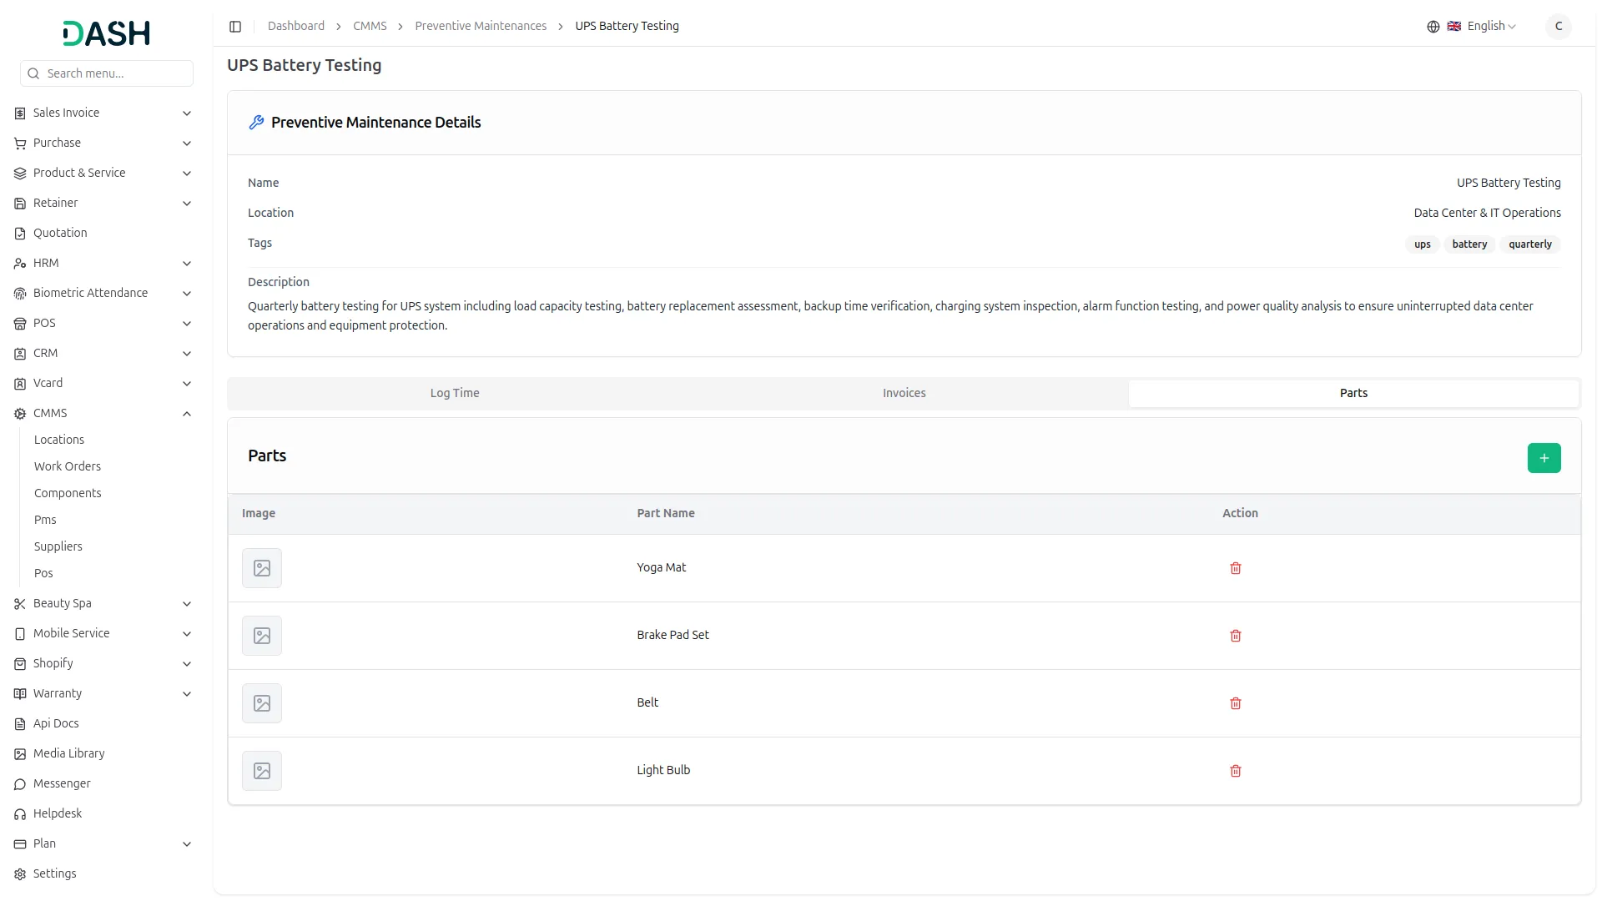Remove the Light Bulb part
The width and height of the screenshot is (1602, 901).
pyautogui.click(x=1235, y=771)
